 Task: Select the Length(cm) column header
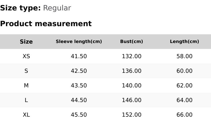pyautogui.click(x=184, y=42)
